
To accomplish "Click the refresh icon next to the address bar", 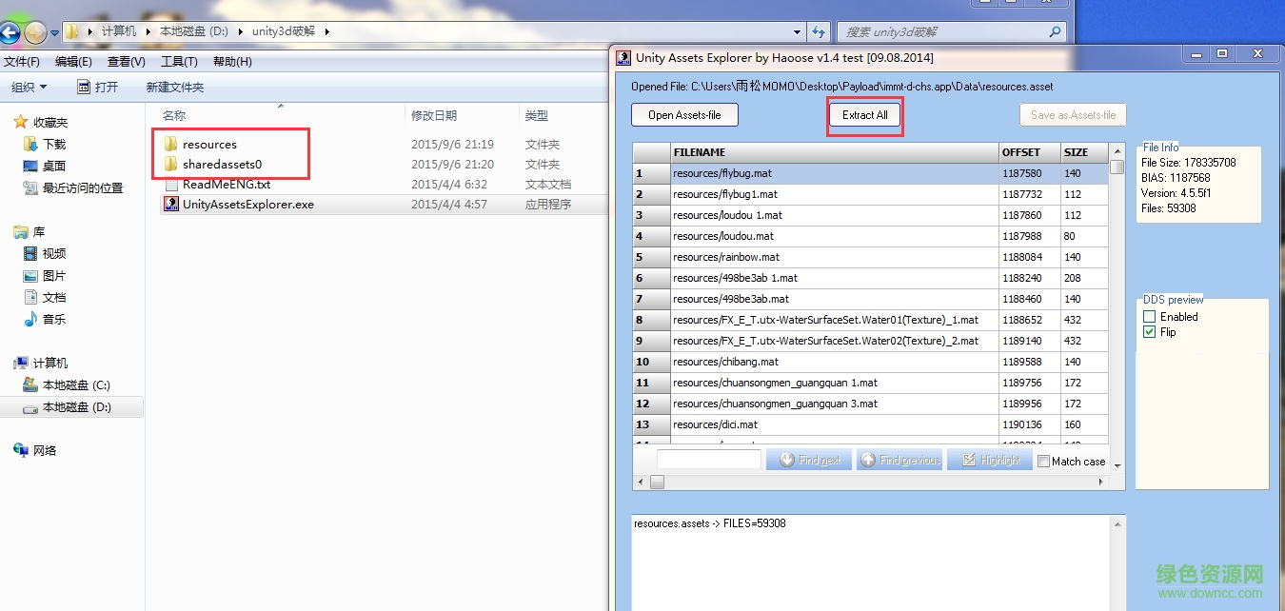I will coord(819,31).
